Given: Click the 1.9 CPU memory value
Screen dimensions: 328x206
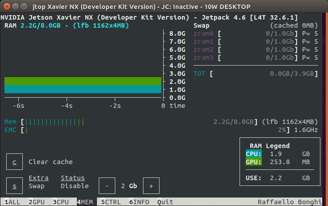Looking at the screenshot, I should coord(276,154).
